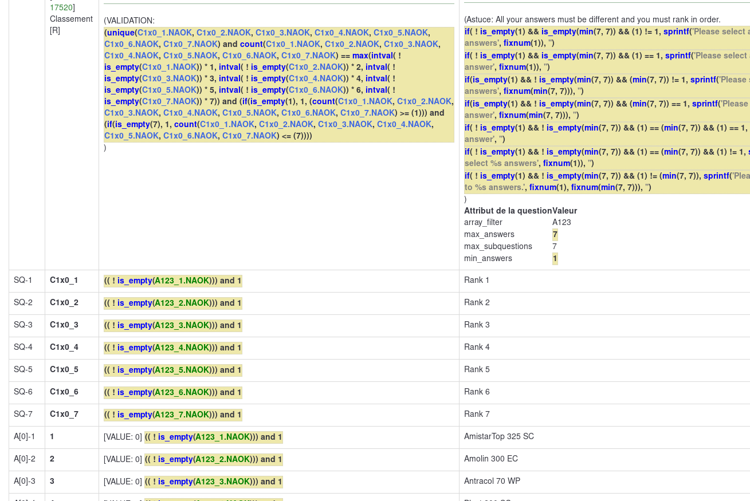Click the highlighted 1 beside min_answers
Viewport: 750px width, 501px height.
pyautogui.click(x=555, y=259)
